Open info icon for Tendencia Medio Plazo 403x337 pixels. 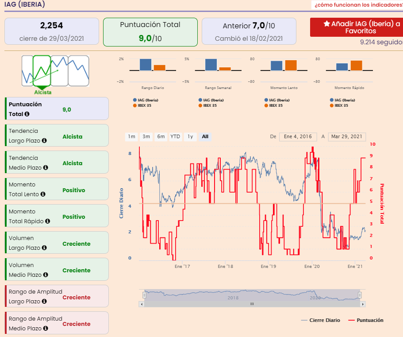point(46,167)
